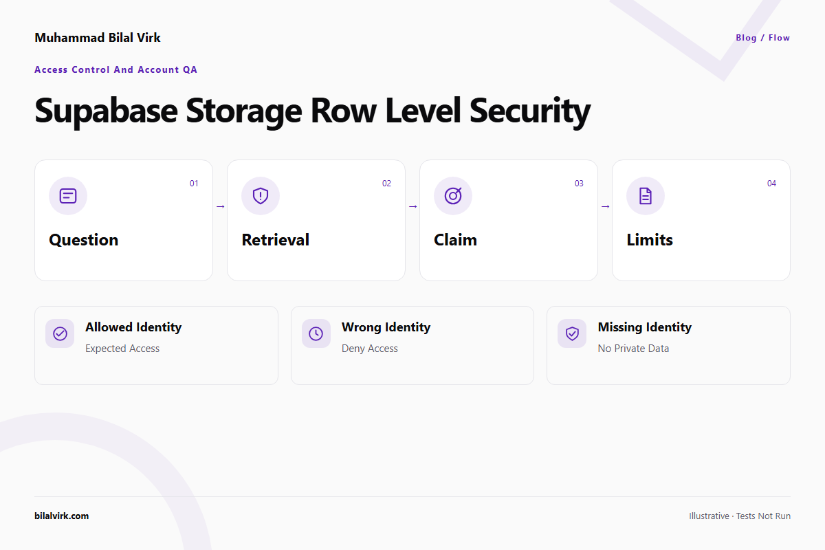Click the Expected Access text
The width and height of the screenshot is (825, 550).
[x=122, y=349]
